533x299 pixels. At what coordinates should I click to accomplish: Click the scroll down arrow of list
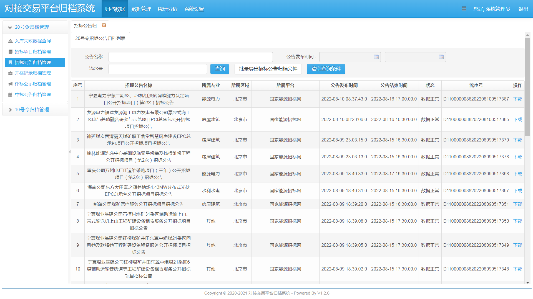(x=527, y=283)
